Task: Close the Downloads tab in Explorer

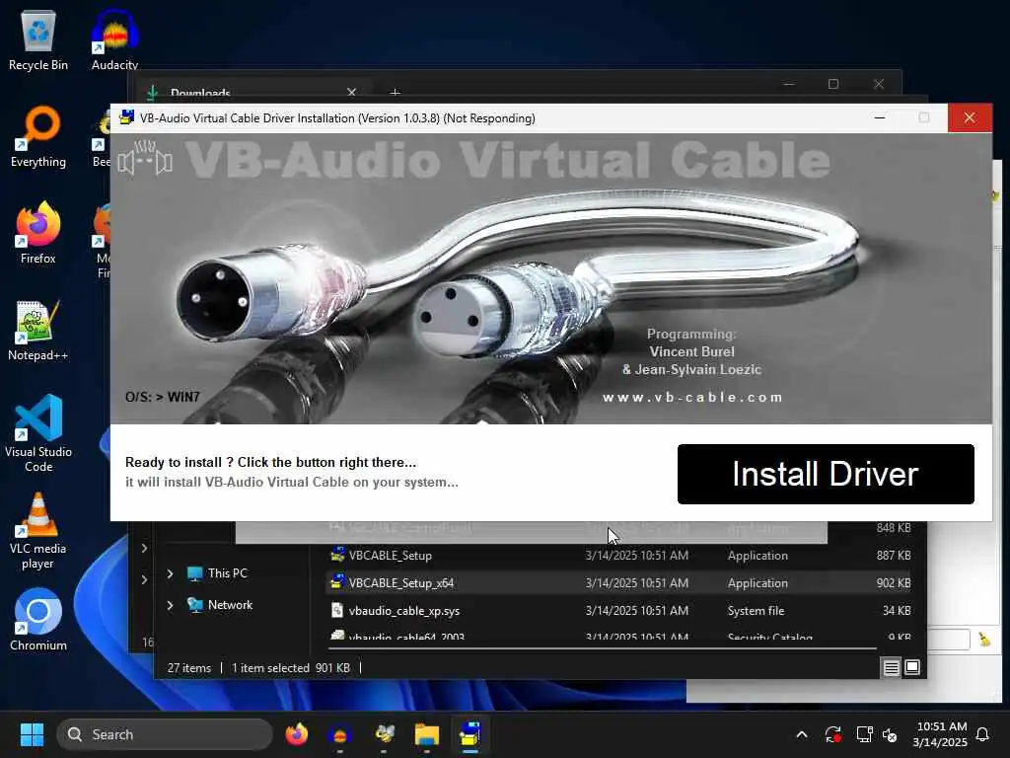Action: point(352,92)
